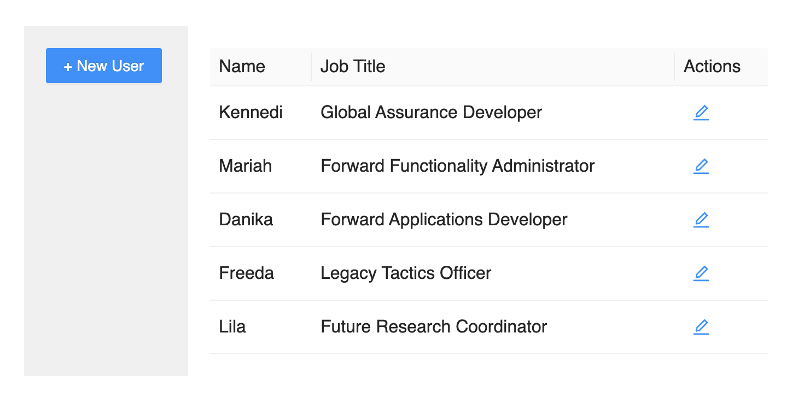Select the Name column header
This screenshot has height=397, width=804.
(242, 67)
